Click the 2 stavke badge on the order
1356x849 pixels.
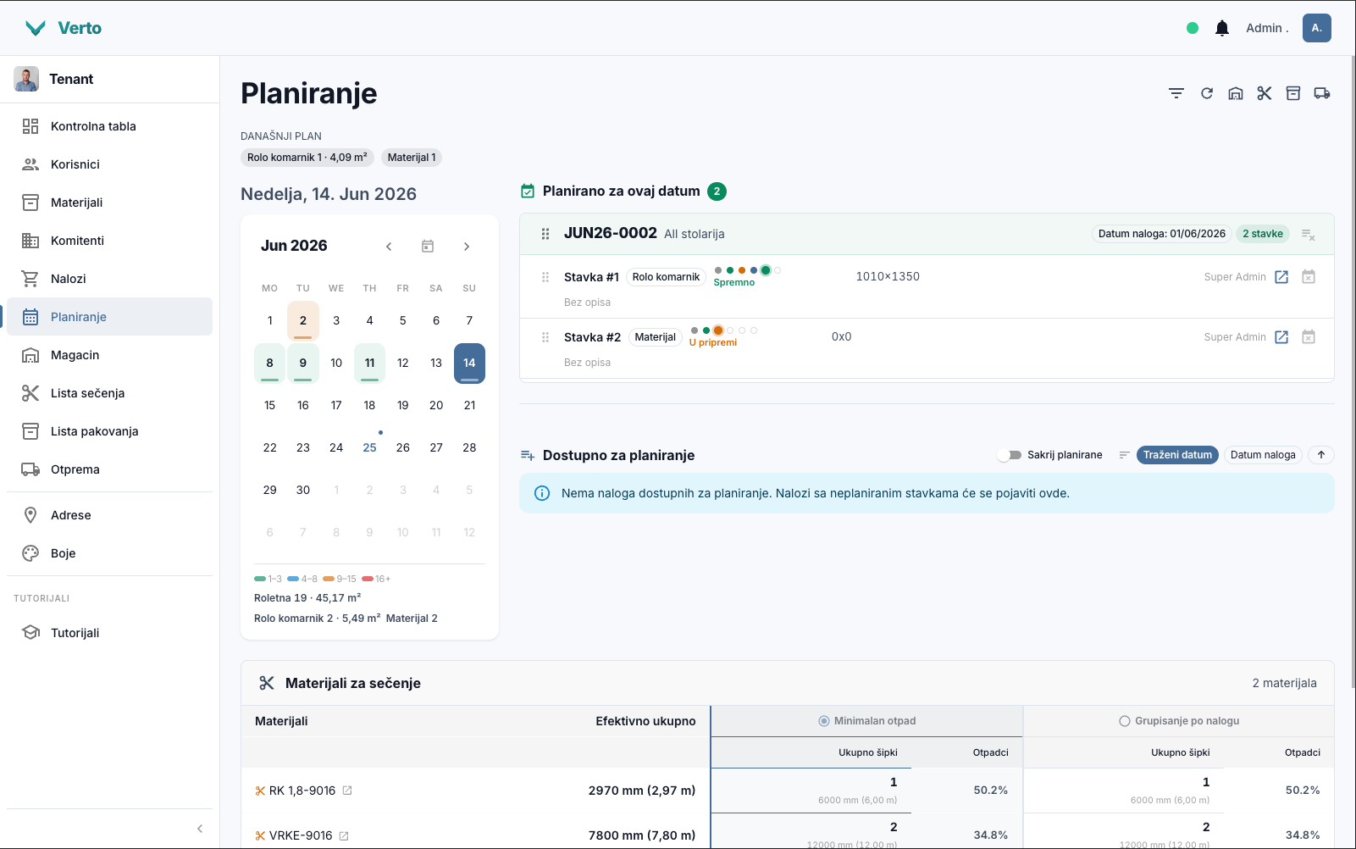1262,234
